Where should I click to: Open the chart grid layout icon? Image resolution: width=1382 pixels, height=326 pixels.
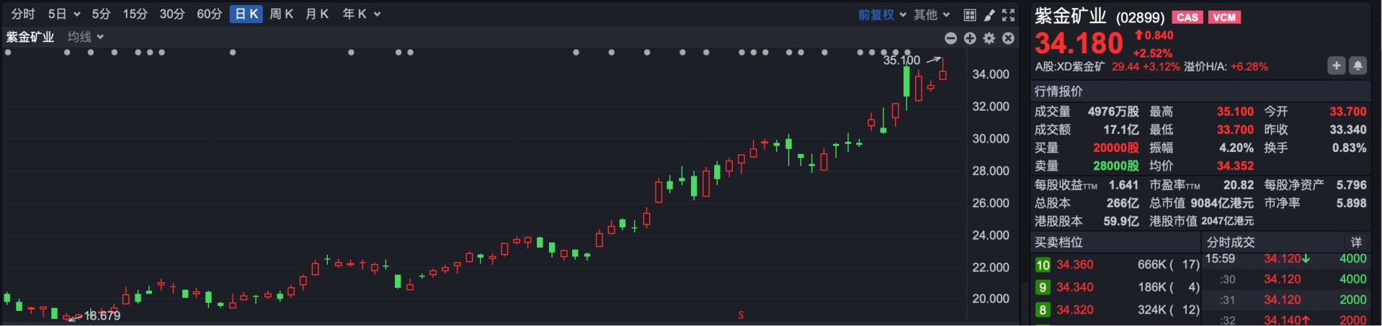[970, 14]
